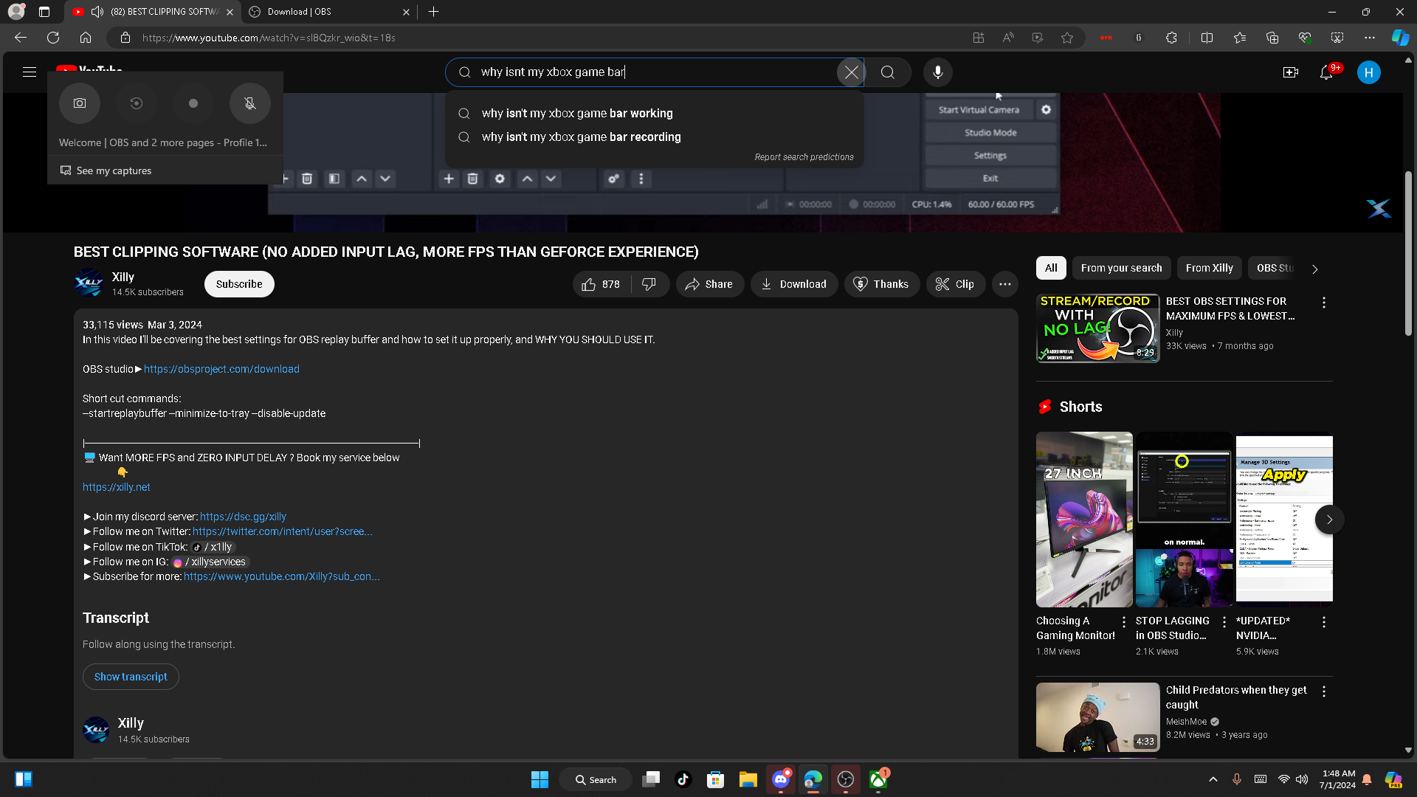Choose suggestion 'why isn't my xbox game bar working'
Viewport: 1417px width, 797px height.
(655, 113)
